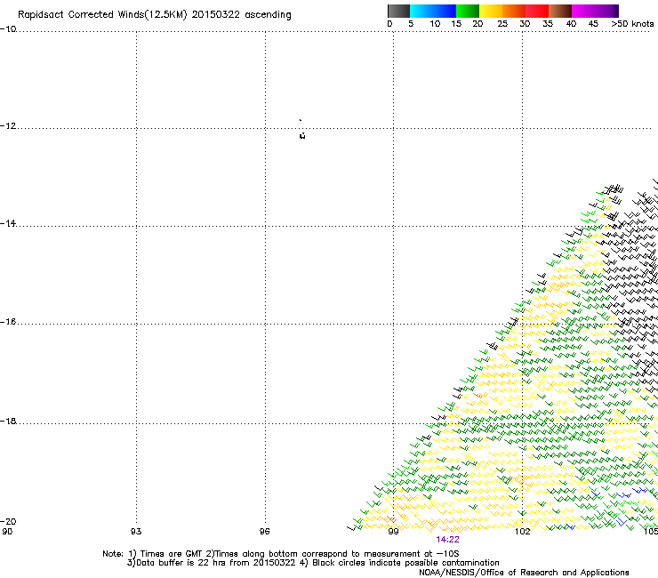This screenshot has width=658, height=578.
Task: Click the '90' longitude axis label
Action: point(7,532)
